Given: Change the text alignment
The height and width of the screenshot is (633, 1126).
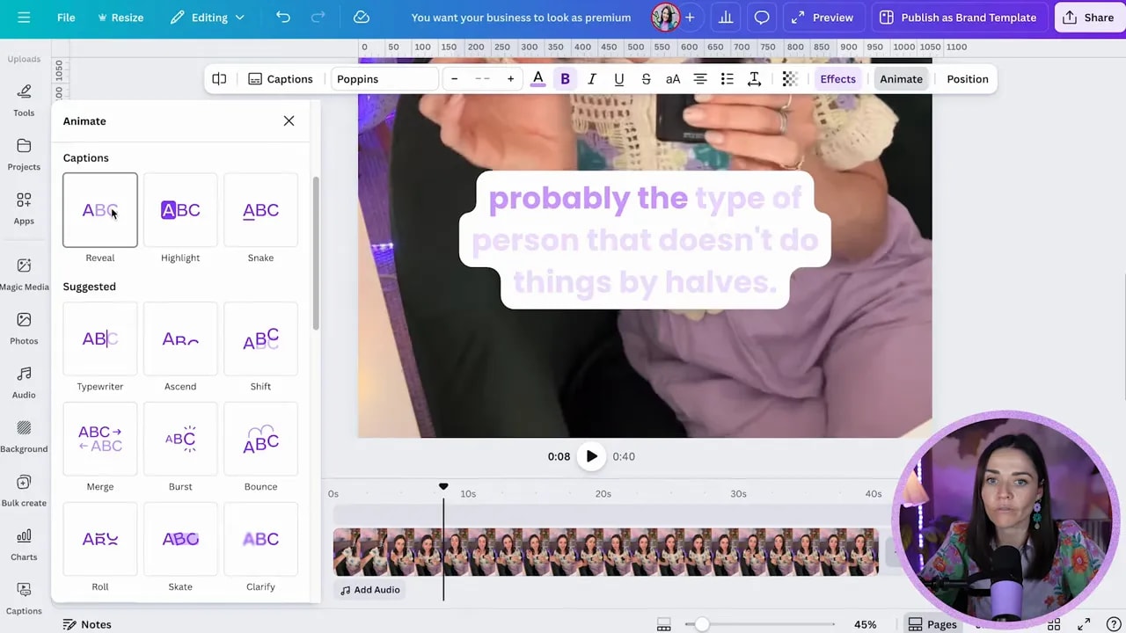Looking at the screenshot, I should [x=700, y=79].
